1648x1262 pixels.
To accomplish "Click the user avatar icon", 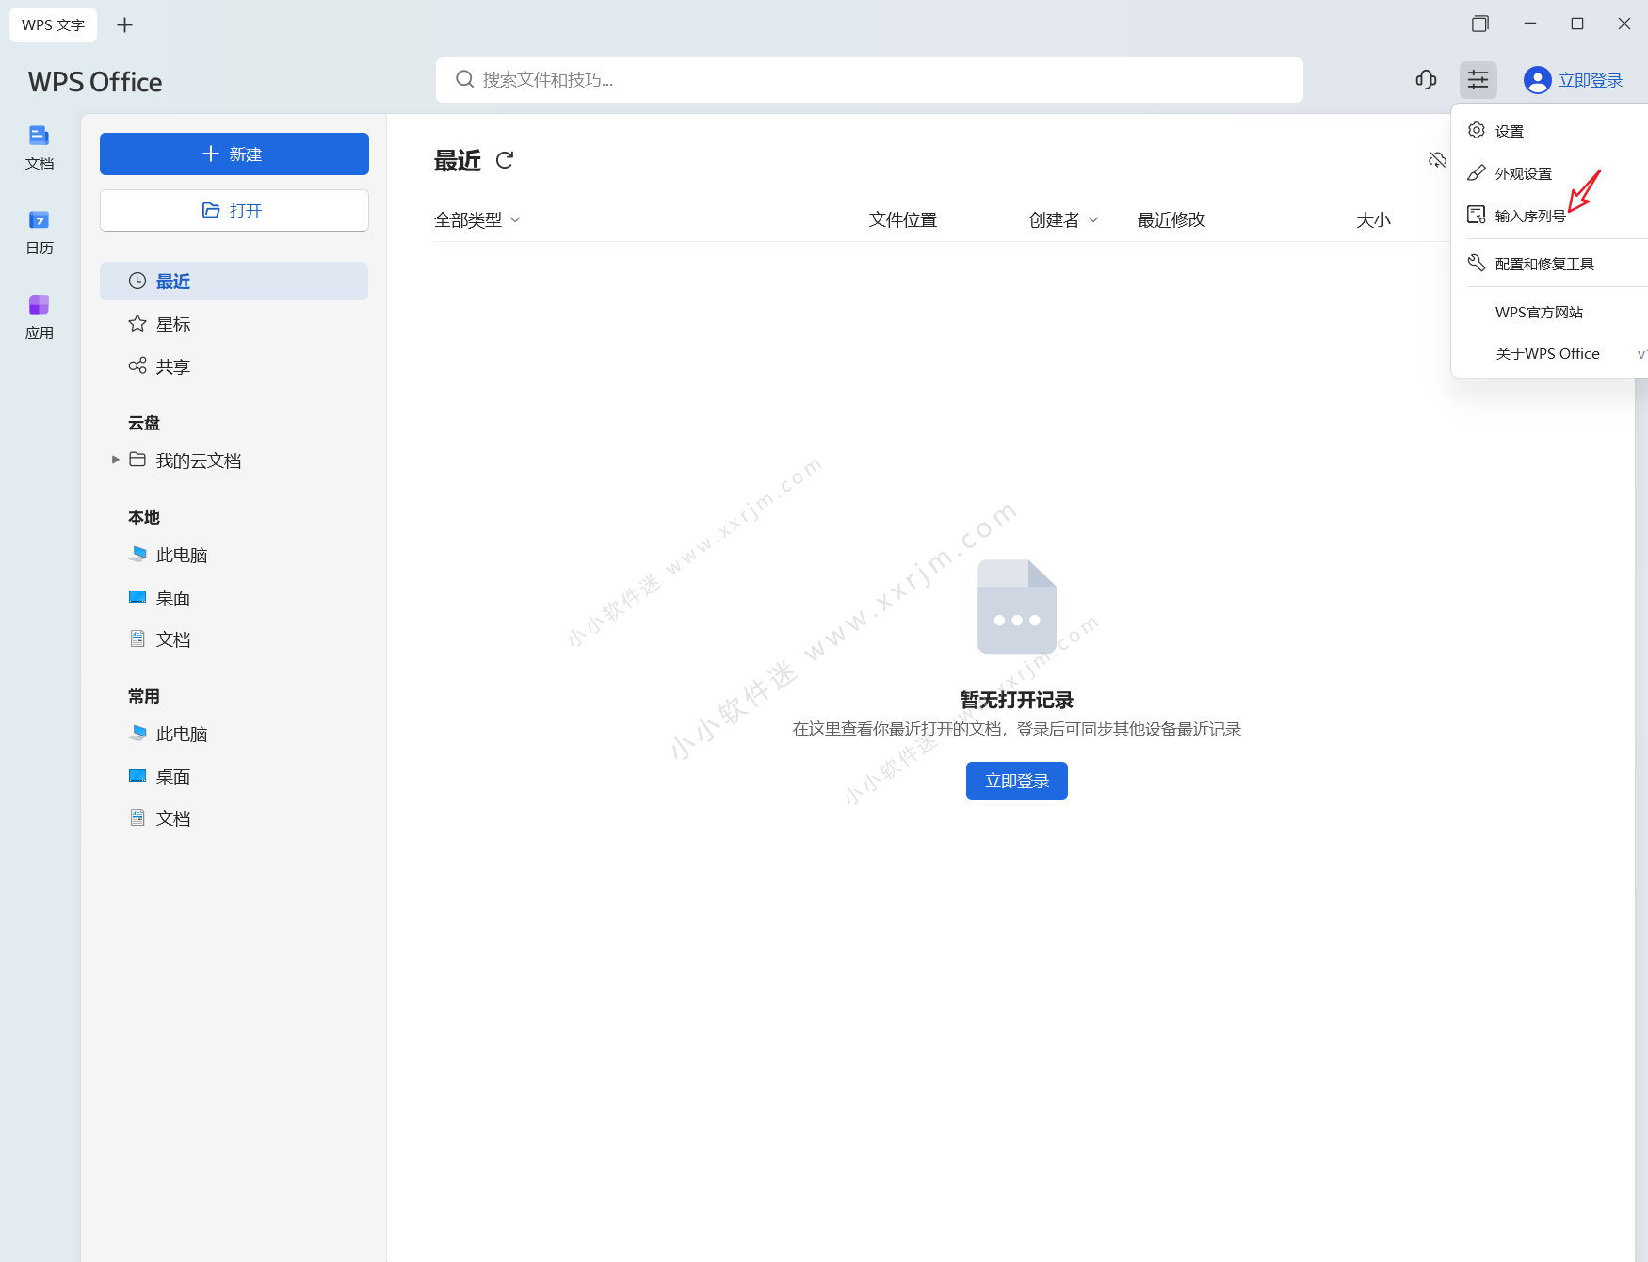I will coord(1537,80).
